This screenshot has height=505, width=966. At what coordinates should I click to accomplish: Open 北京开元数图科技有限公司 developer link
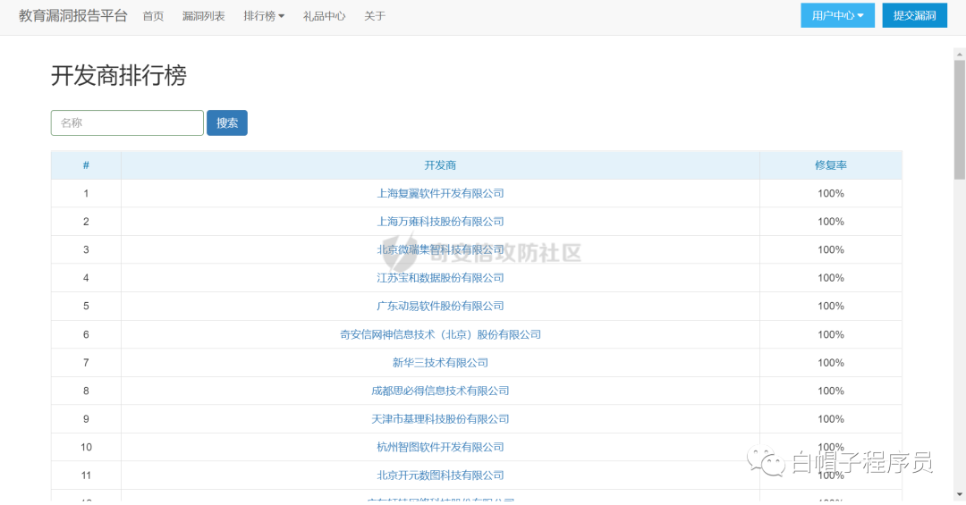(440, 476)
